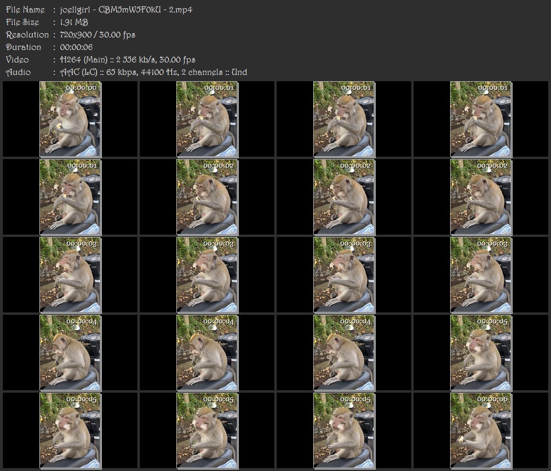Click the File Name label

25,10
